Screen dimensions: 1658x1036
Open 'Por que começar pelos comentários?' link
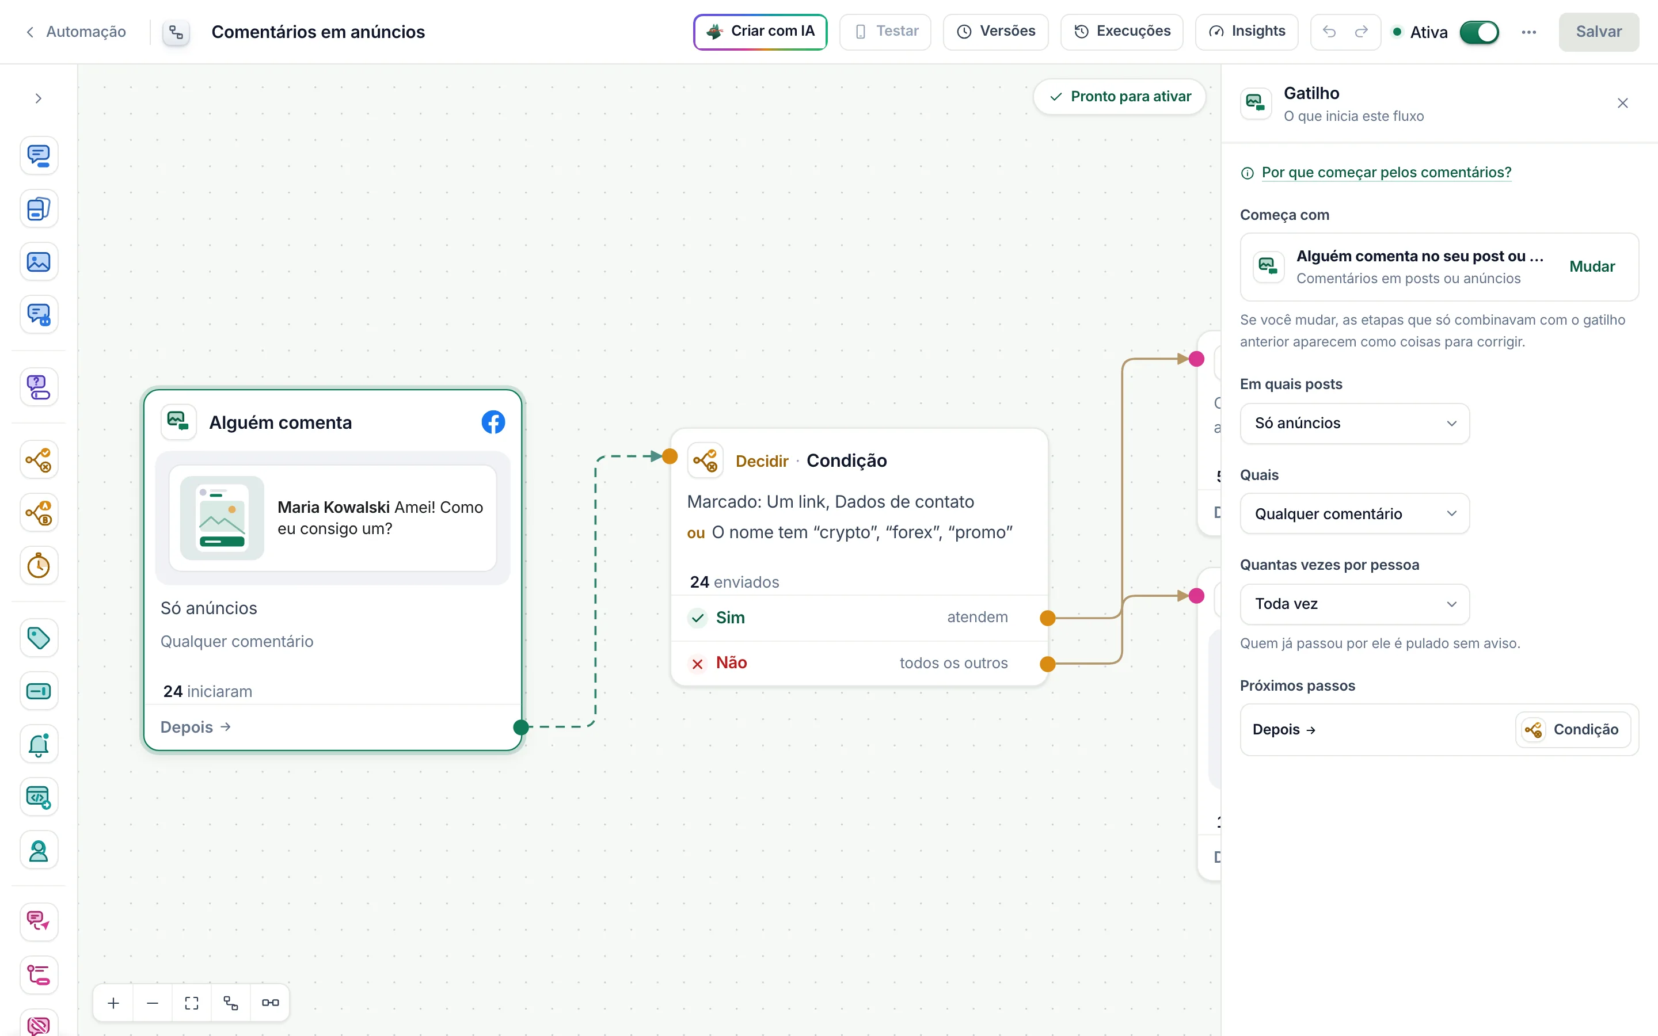coord(1386,173)
